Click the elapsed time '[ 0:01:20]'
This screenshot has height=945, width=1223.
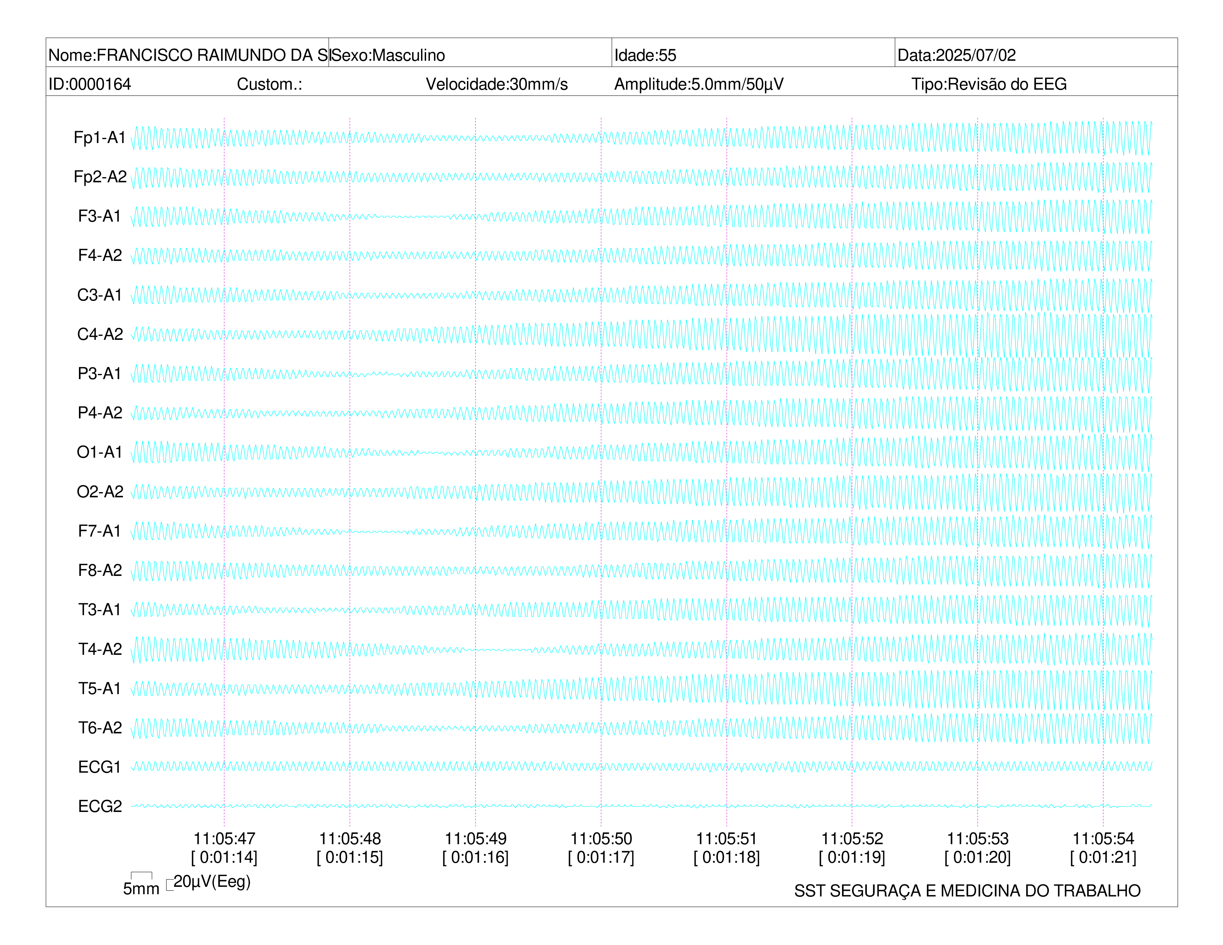[978, 857]
